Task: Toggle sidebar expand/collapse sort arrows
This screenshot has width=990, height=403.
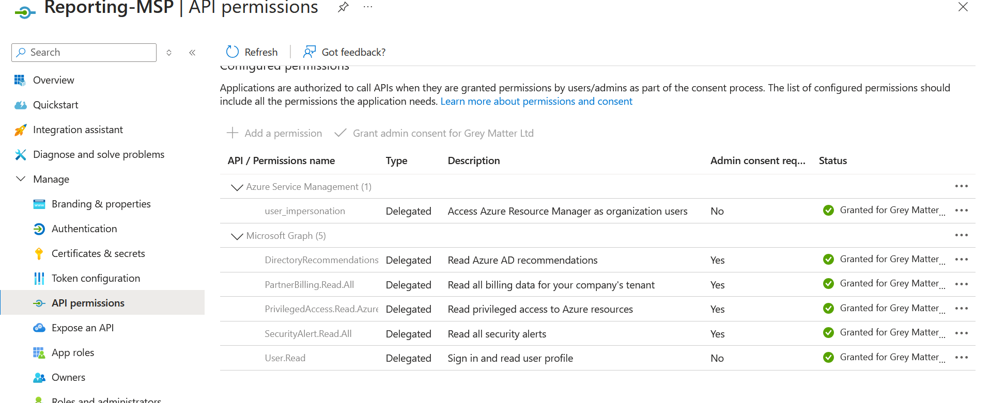Action: pyautogui.click(x=169, y=53)
